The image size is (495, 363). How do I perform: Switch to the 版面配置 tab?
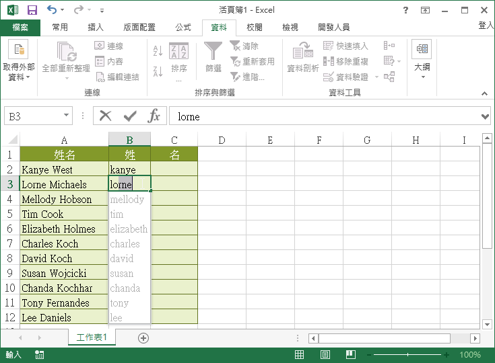[139, 28]
